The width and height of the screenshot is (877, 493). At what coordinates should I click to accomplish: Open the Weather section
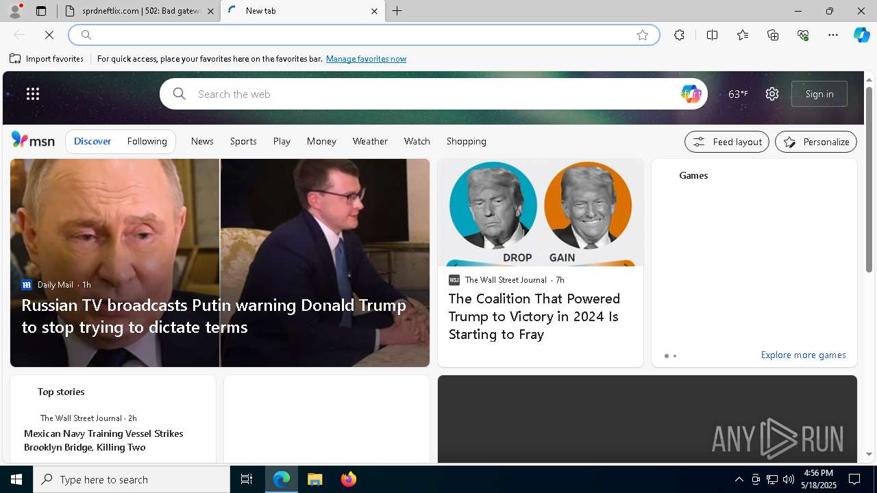pos(370,141)
